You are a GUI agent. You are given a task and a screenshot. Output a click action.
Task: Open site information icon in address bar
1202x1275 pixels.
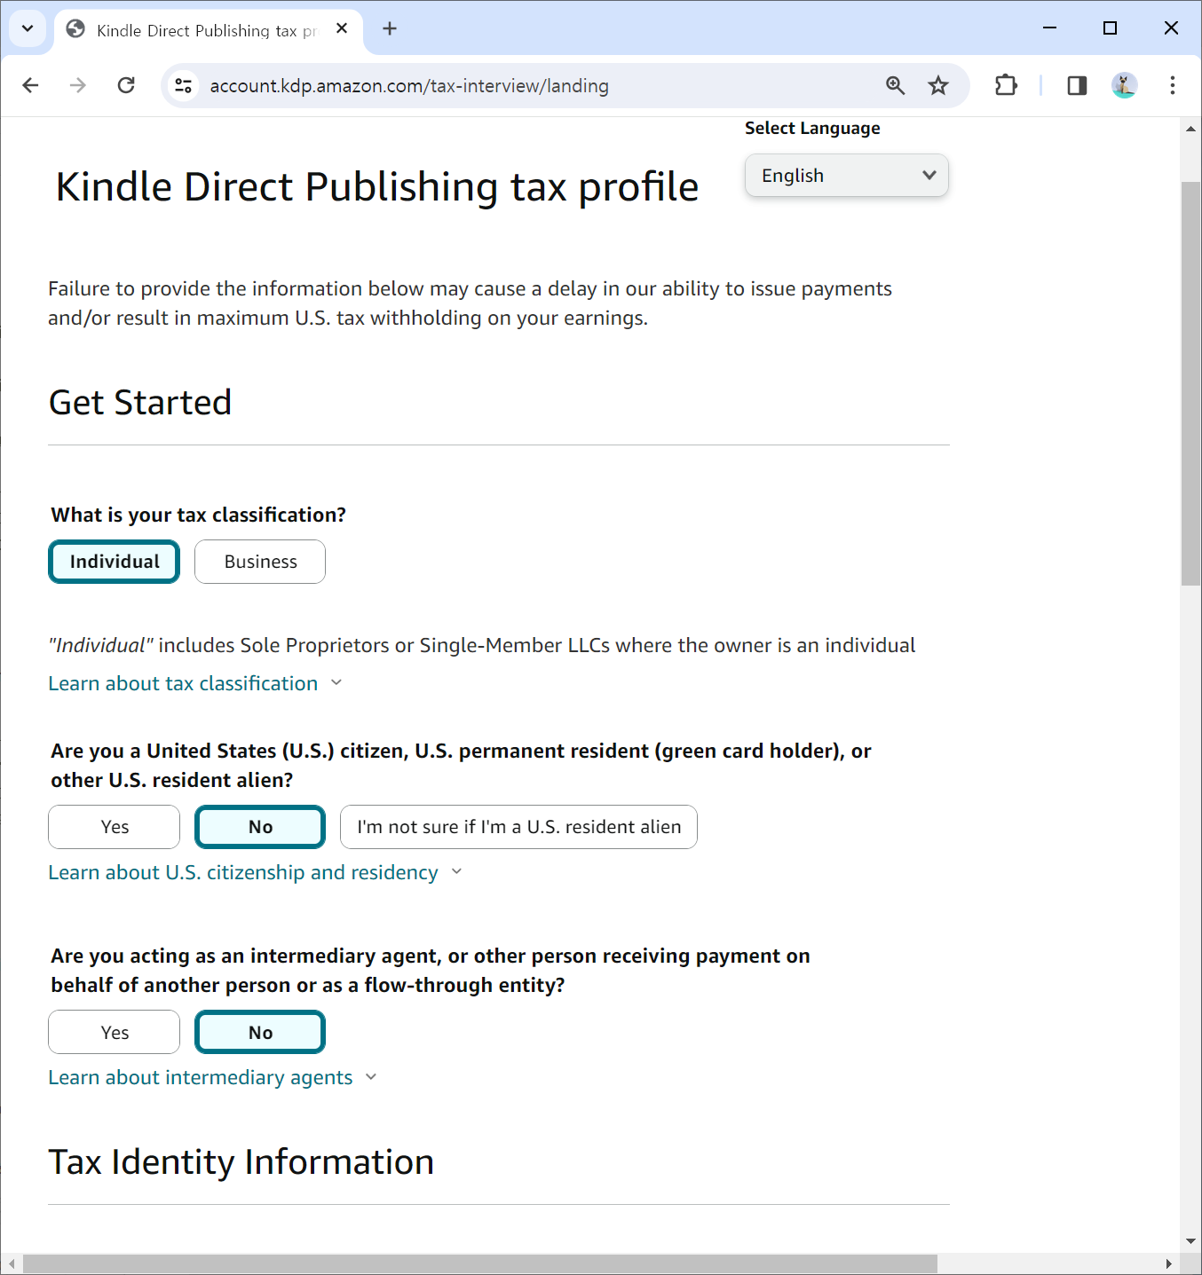pos(183,85)
